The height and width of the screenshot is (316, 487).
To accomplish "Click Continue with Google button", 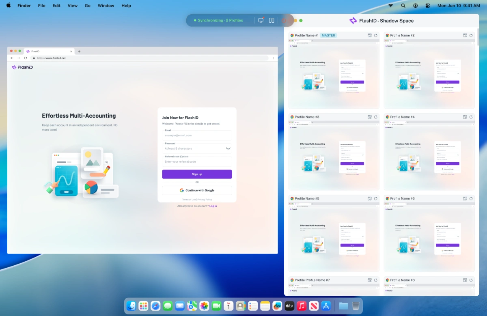I will (x=197, y=190).
